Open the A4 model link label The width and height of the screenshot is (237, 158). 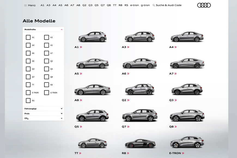click(x=171, y=47)
